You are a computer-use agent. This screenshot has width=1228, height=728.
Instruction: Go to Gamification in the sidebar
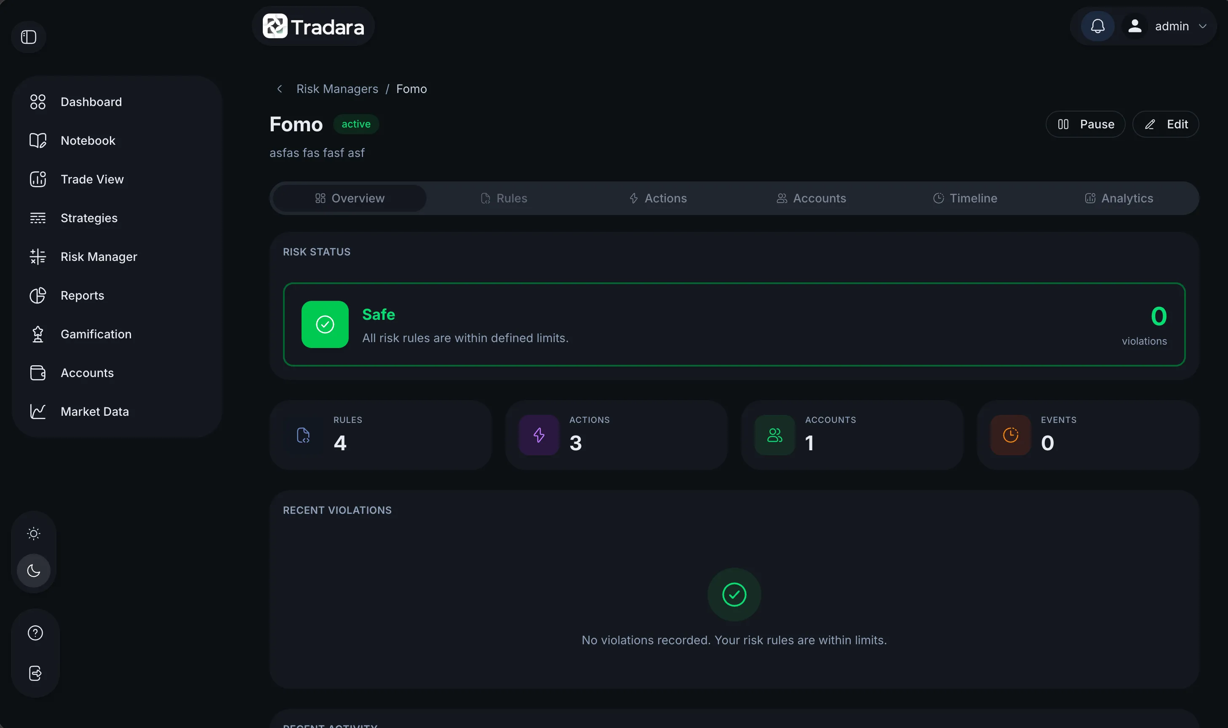(96, 334)
